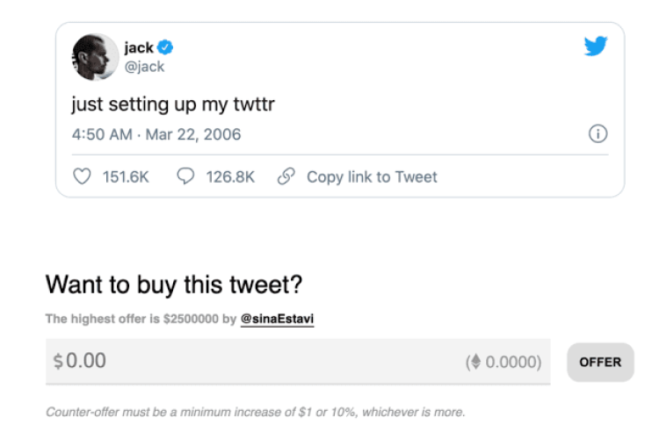Screen dimensions: 659x439
Task: Open the @jack handle link
Action: (x=144, y=67)
